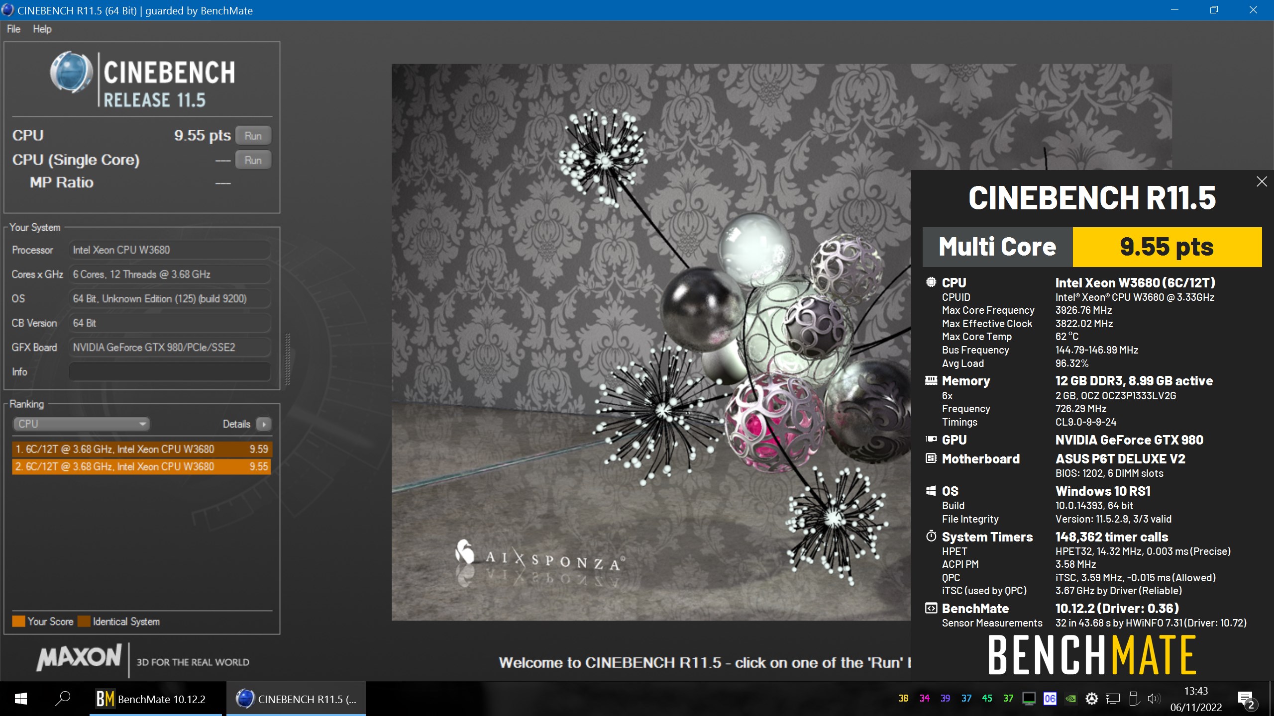
Task: Close the BenchMate result overlay
Action: 1262,181
